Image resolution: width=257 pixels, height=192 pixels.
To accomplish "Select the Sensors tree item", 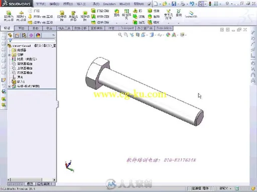I will (19, 50).
